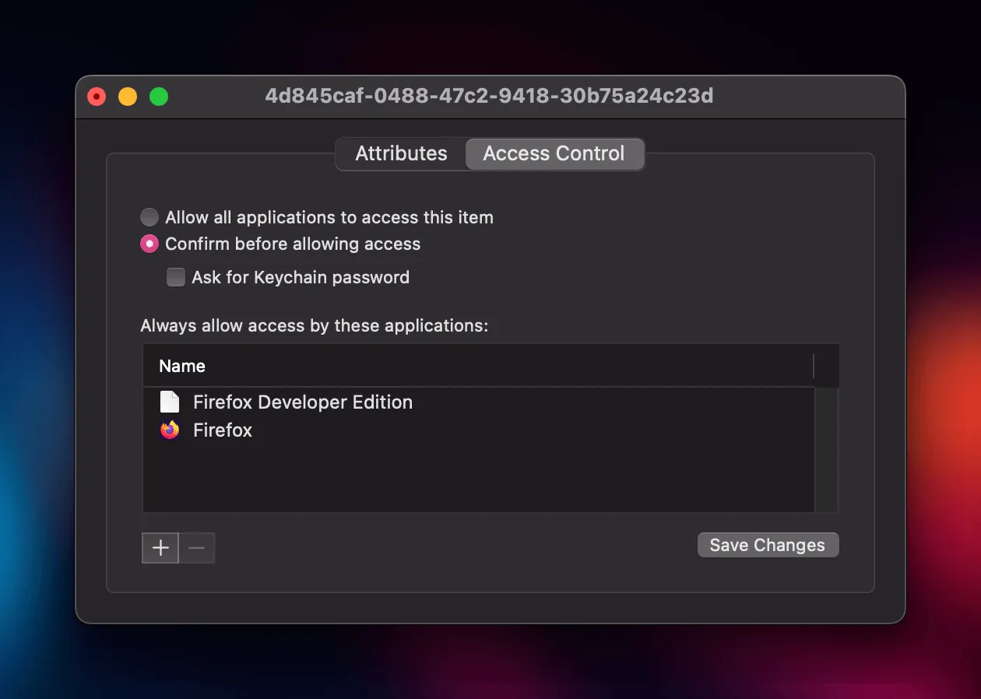
Task: Click the window title 4d845caf-0488-47c2-9418-30b75a24c23d
Action: pos(489,97)
